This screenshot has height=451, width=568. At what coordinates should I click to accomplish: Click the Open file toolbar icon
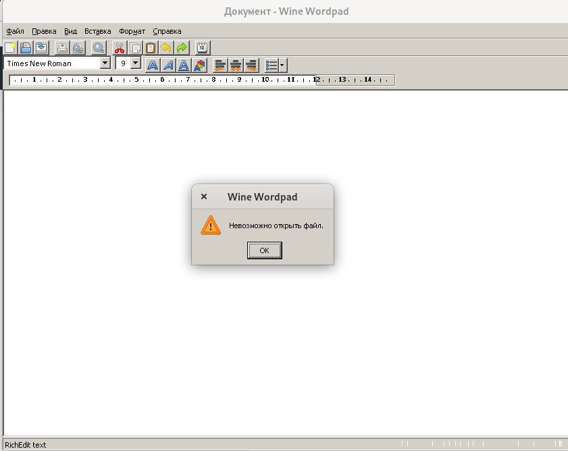tap(26, 47)
